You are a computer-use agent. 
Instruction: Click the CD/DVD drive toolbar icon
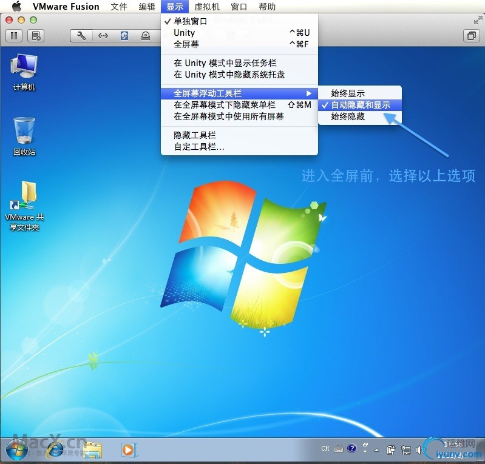pyautogui.click(x=146, y=36)
